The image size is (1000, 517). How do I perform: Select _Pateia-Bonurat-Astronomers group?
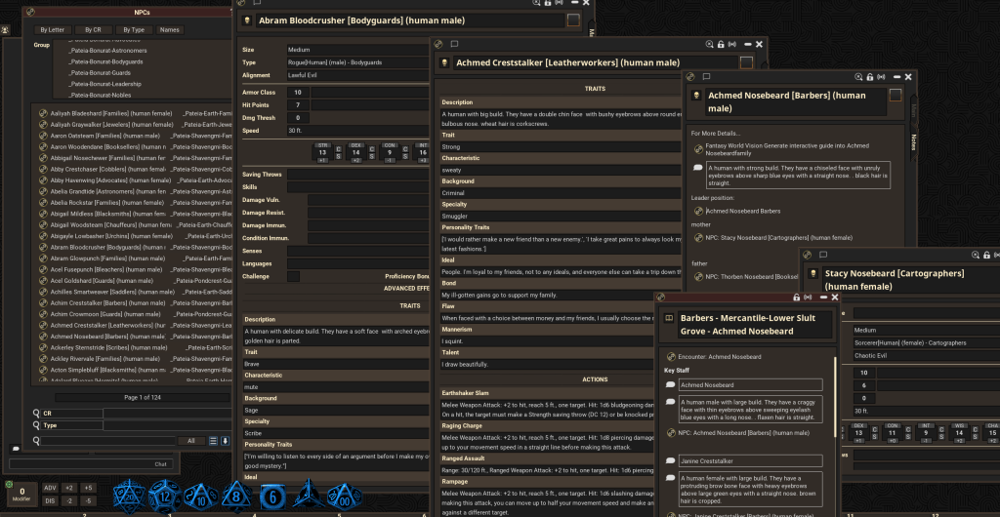click(x=108, y=50)
